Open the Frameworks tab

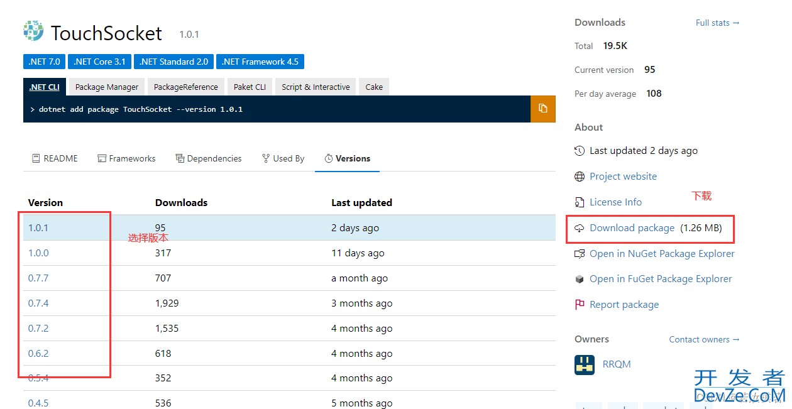(x=126, y=158)
